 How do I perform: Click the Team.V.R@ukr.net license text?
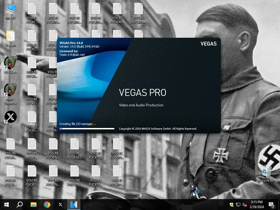(72, 55)
